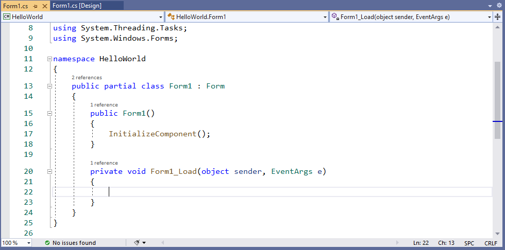This screenshot has height=250, width=505.
Task: Click the green No issues found checkmark icon
Action: coord(47,243)
